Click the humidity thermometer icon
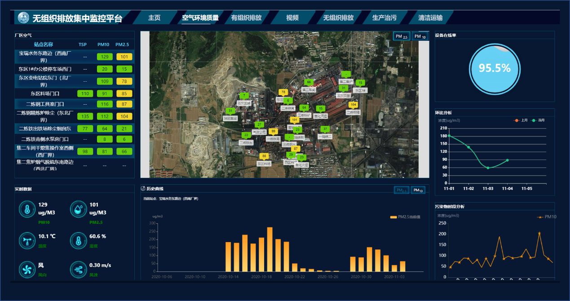 click(x=79, y=240)
